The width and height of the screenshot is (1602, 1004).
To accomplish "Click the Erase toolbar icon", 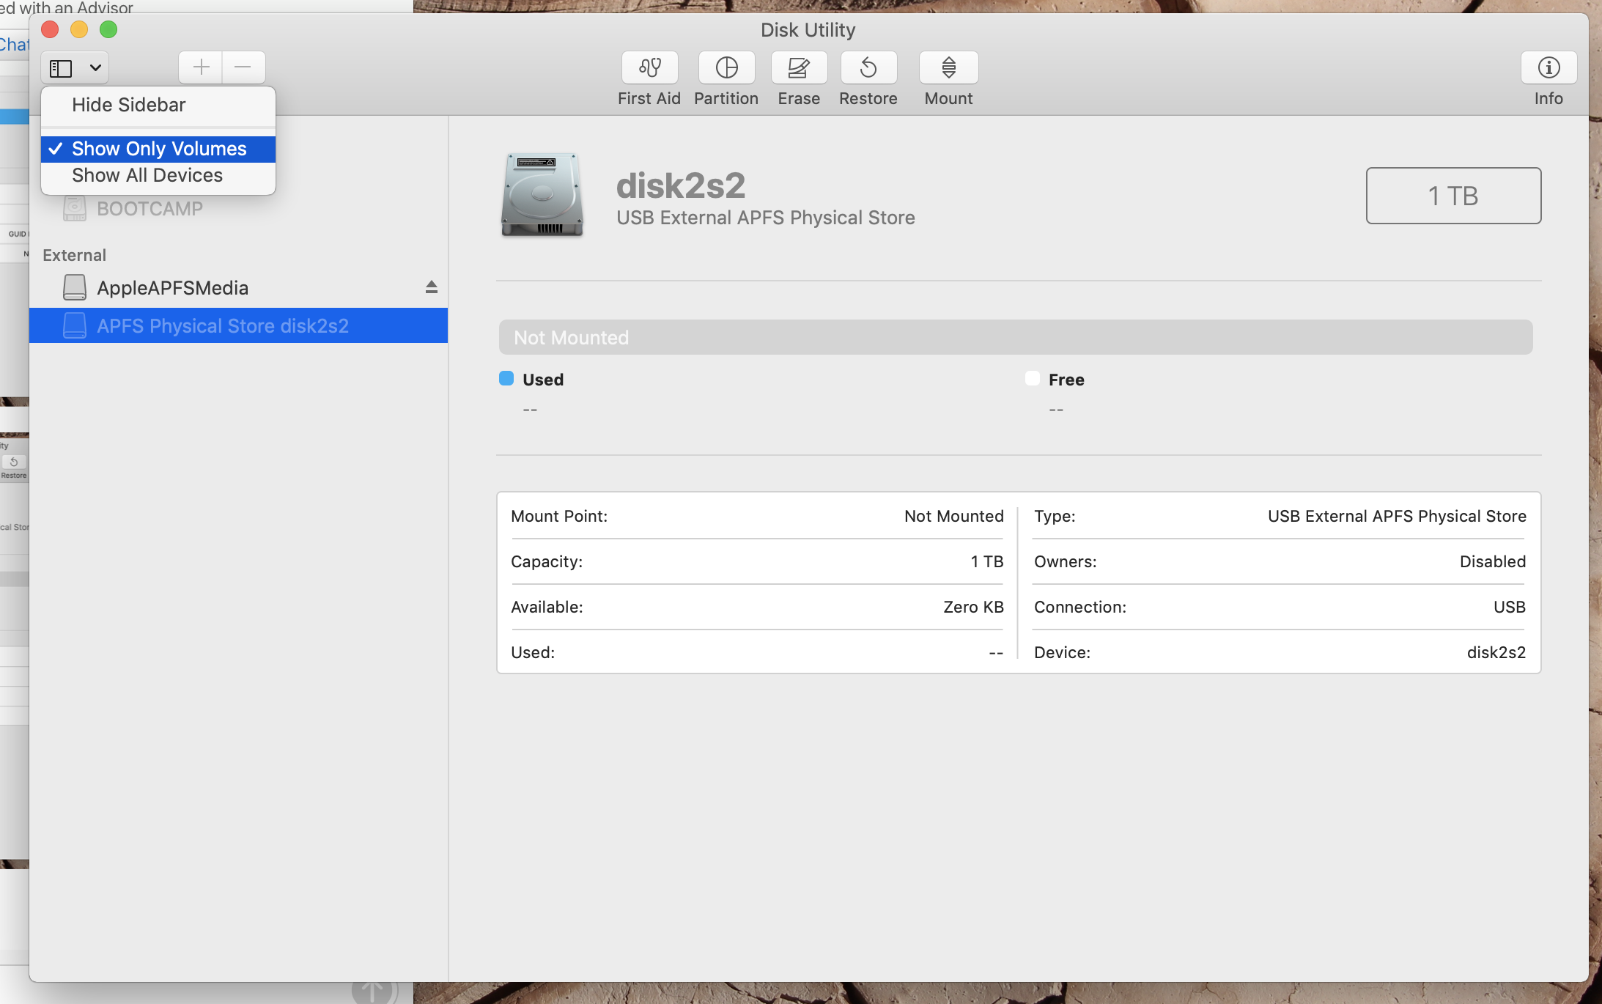I will click(798, 68).
